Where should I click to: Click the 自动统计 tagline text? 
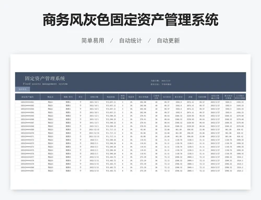(130, 41)
